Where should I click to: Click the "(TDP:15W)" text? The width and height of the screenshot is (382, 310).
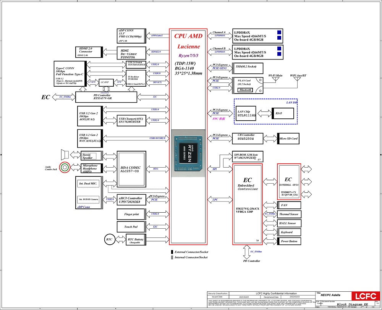pyautogui.click(x=185, y=63)
